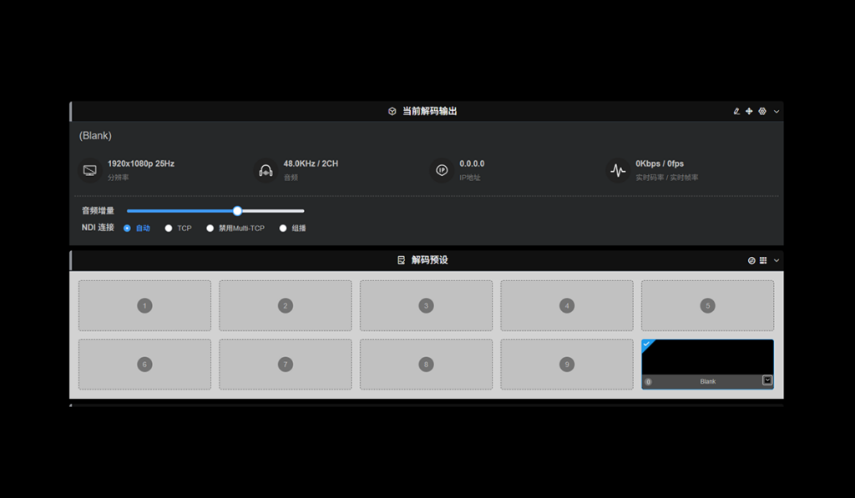
Task: Click empty preset slot 1
Action: pos(144,305)
